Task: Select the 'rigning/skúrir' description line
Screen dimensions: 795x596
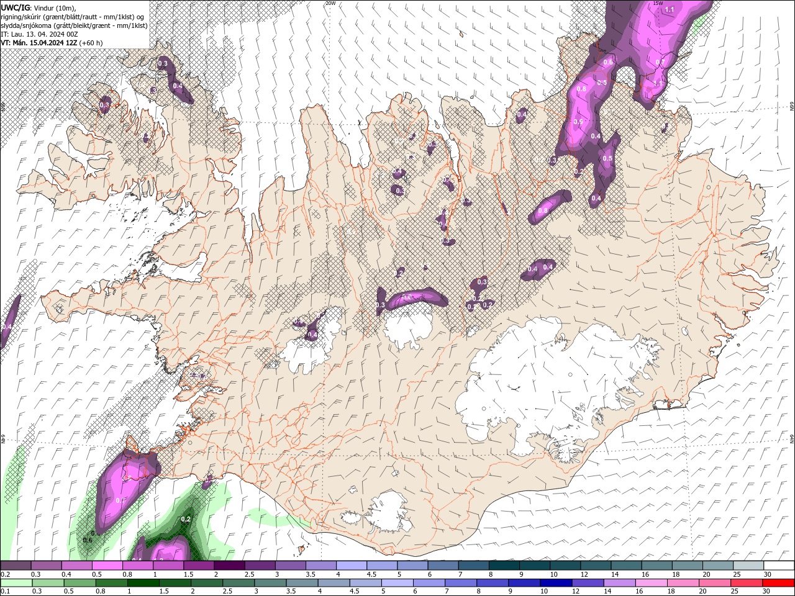Action: [x=73, y=16]
